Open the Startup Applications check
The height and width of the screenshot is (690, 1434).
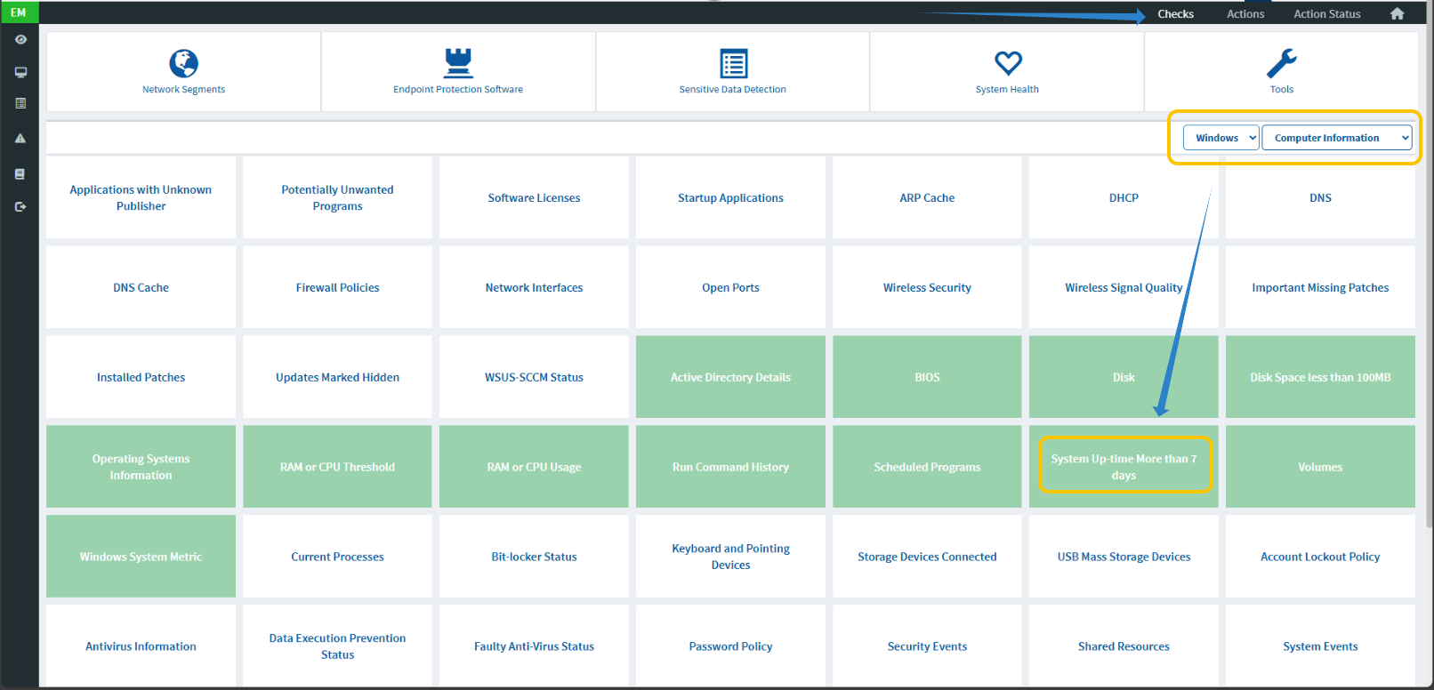(x=730, y=197)
